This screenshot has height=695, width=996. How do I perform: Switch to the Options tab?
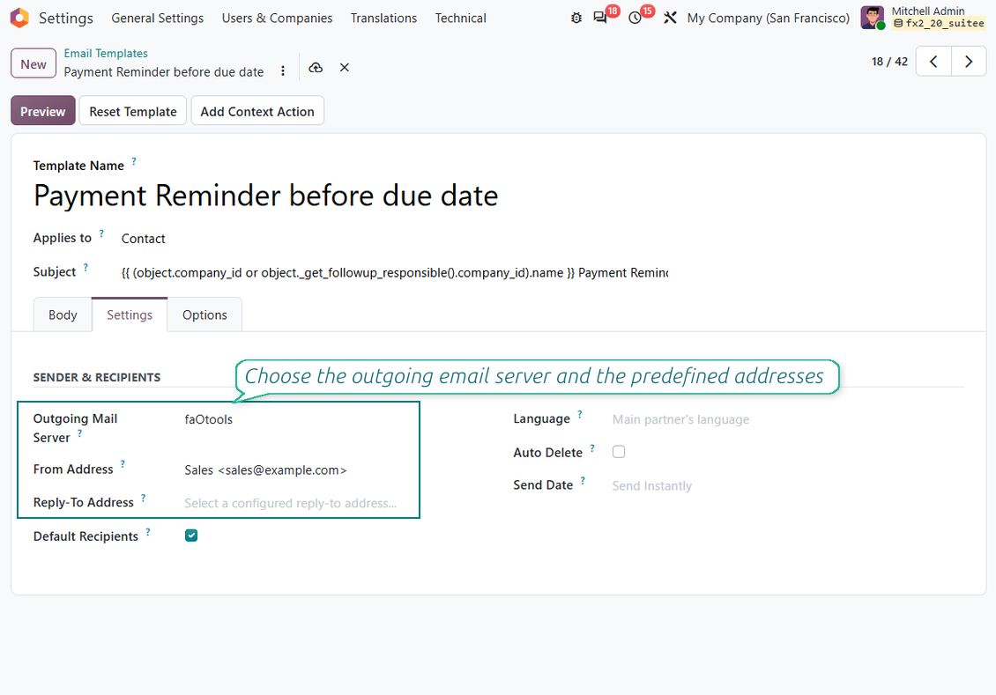pos(204,314)
